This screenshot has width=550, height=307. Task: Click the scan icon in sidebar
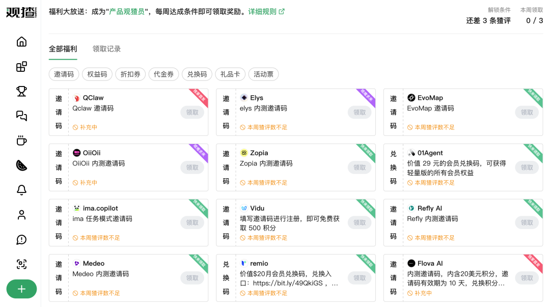point(21,264)
